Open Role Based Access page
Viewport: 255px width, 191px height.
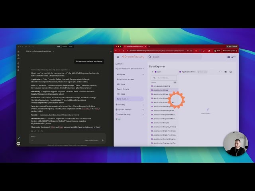click(126, 80)
